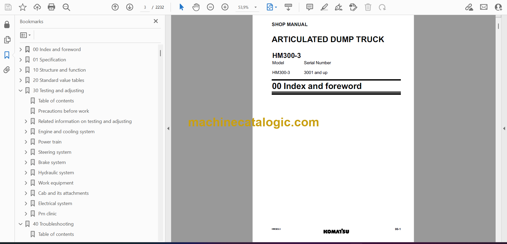This screenshot has width=507, height=244.
Task: Select 40 Troubleshooting bookmark
Action: click(53, 224)
